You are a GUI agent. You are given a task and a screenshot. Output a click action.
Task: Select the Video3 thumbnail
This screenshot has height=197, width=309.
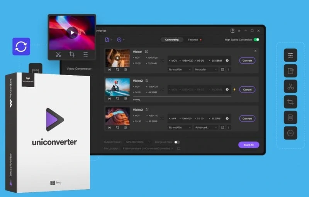click(117, 116)
